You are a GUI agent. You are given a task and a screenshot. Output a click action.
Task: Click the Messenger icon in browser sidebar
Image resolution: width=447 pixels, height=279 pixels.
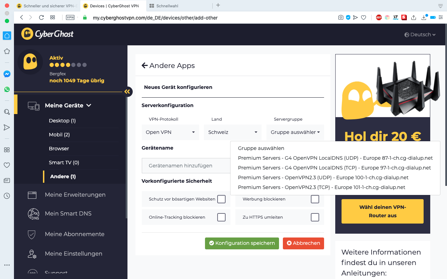pos(7,74)
